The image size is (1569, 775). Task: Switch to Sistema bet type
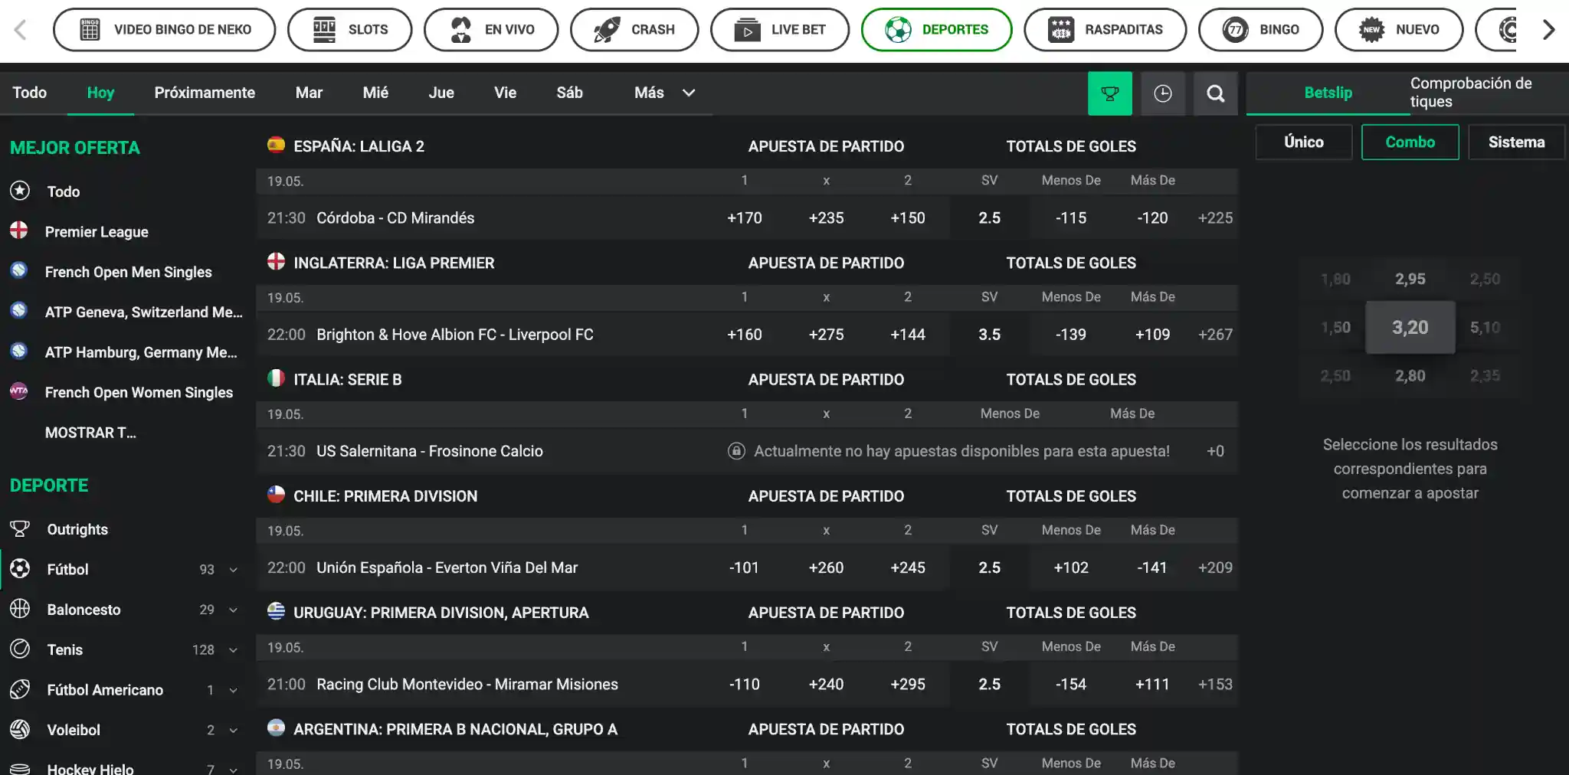pos(1516,142)
